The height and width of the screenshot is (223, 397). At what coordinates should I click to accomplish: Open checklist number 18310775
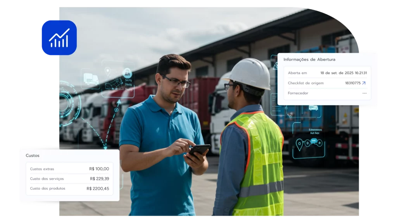tap(353, 83)
